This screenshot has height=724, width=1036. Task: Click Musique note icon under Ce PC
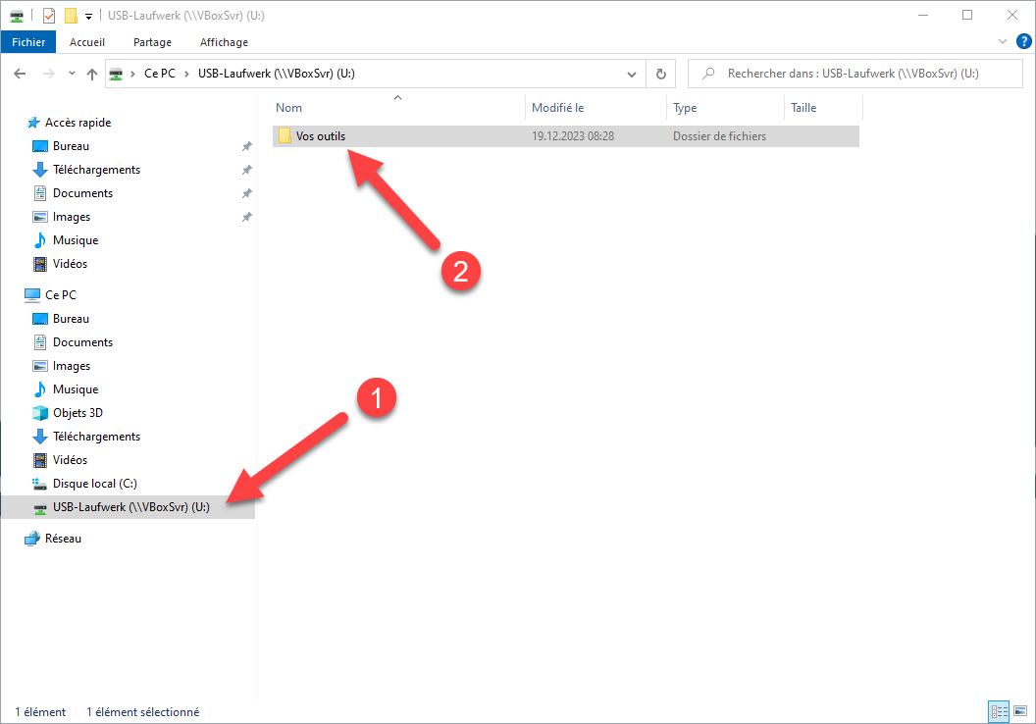(40, 389)
